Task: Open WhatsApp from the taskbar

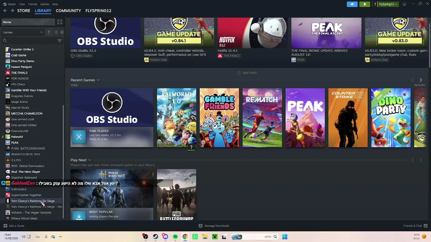Action: (x=195, y=237)
